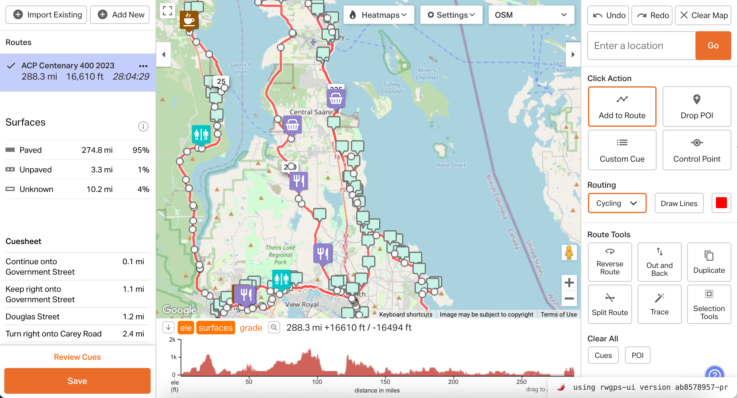Select the Control Point click action
This screenshot has height=398, width=738.
696,150
